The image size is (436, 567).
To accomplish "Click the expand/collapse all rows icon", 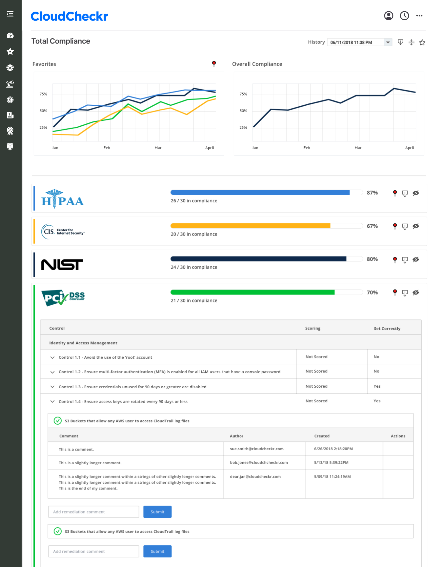I will coord(411,42).
